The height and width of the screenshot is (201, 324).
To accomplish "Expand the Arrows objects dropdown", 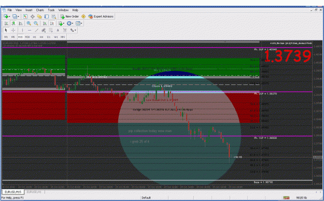I will [x=75, y=30].
